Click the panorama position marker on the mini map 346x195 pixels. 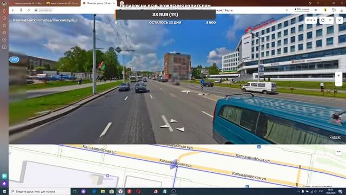pyautogui.click(x=177, y=166)
